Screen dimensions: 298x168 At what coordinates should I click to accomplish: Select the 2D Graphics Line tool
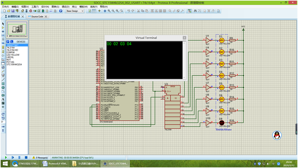click(x=3, y=79)
